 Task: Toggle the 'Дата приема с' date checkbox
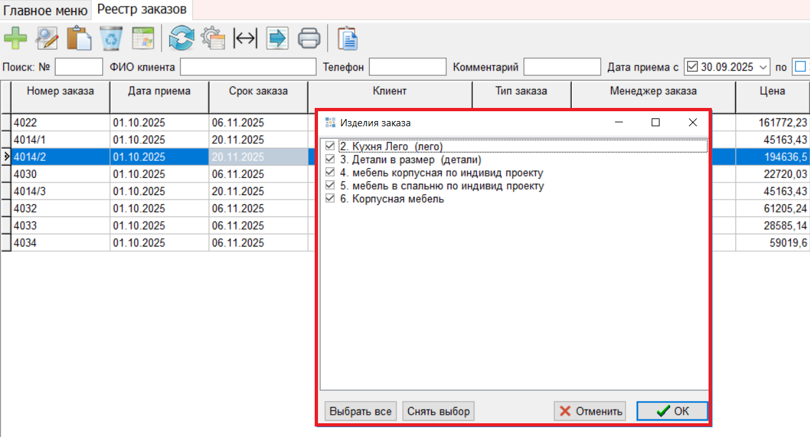click(x=692, y=67)
